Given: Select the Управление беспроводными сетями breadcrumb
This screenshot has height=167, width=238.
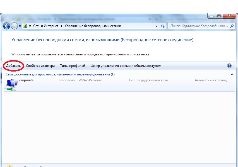Looking at the screenshot, I should (x=93, y=26).
